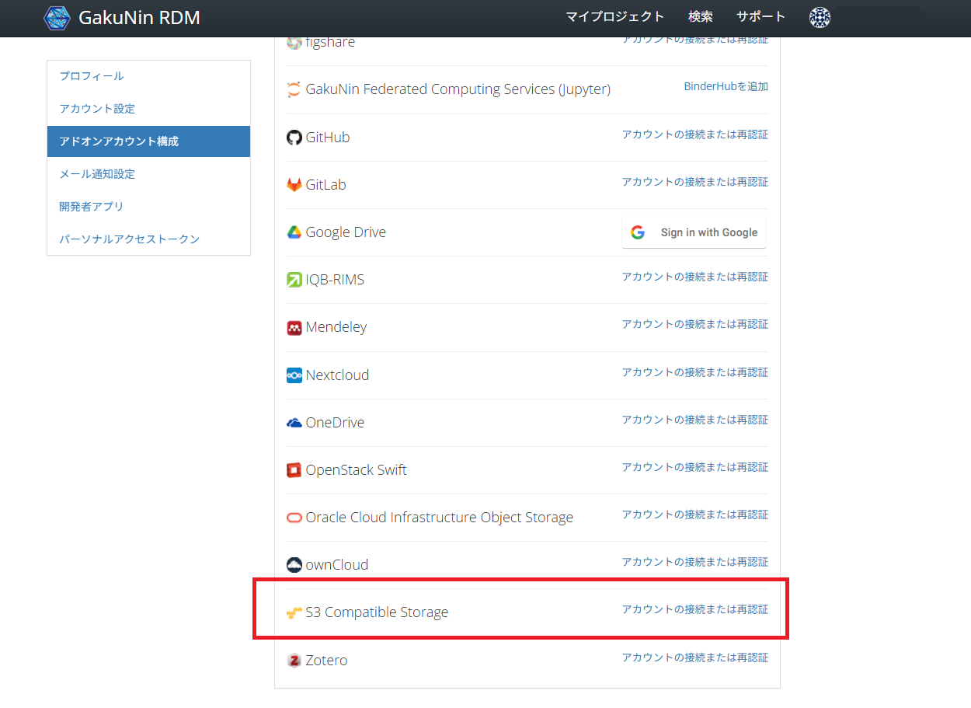Image resolution: width=971 pixels, height=708 pixels.
Task: Click the Mendeley red icon
Action: pyautogui.click(x=294, y=328)
